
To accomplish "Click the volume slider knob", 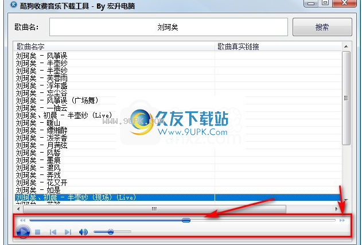I will point(111,231).
